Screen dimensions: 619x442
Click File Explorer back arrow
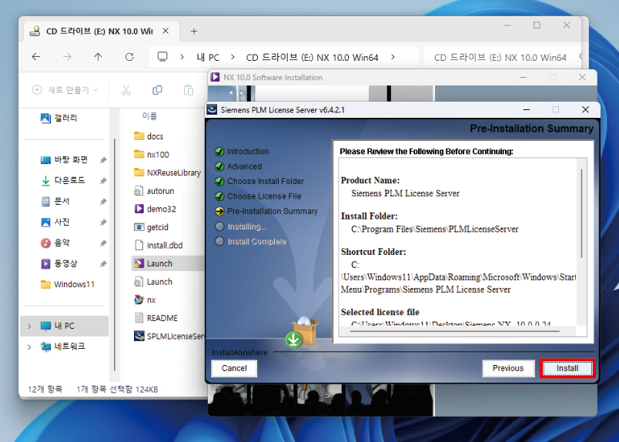36,57
